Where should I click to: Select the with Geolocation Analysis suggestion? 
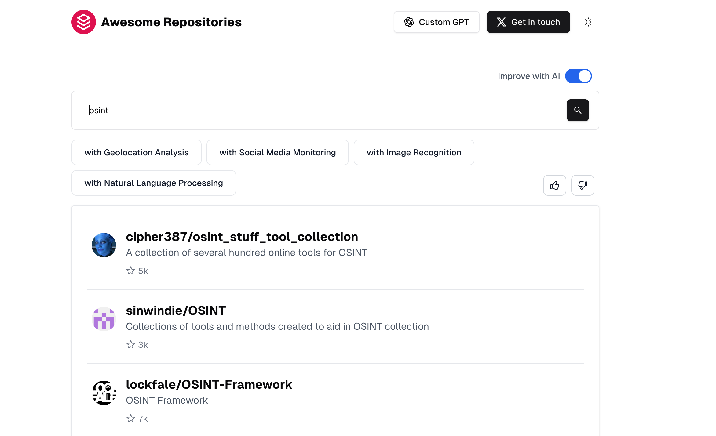click(x=136, y=152)
